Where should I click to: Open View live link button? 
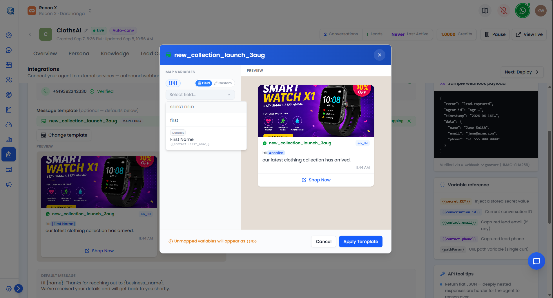tap(529, 34)
